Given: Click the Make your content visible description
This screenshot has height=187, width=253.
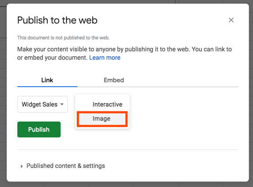Looking at the screenshot, I should pos(124,53).
